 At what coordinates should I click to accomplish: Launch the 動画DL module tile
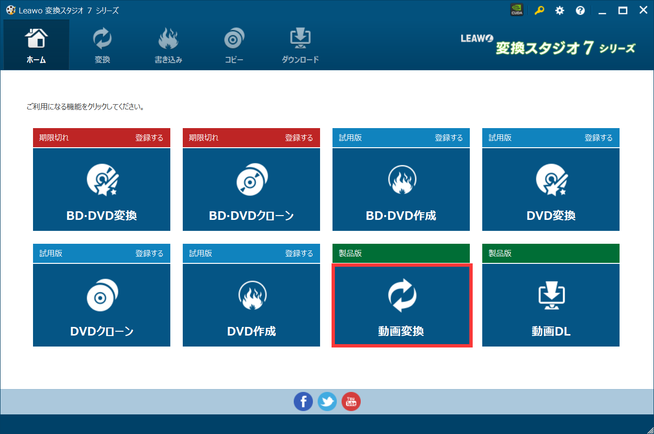551,305
